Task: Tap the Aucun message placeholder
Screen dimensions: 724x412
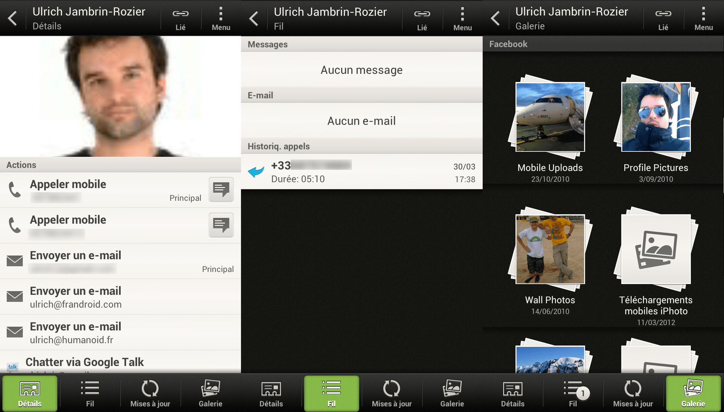Action: tap(362, 70)
